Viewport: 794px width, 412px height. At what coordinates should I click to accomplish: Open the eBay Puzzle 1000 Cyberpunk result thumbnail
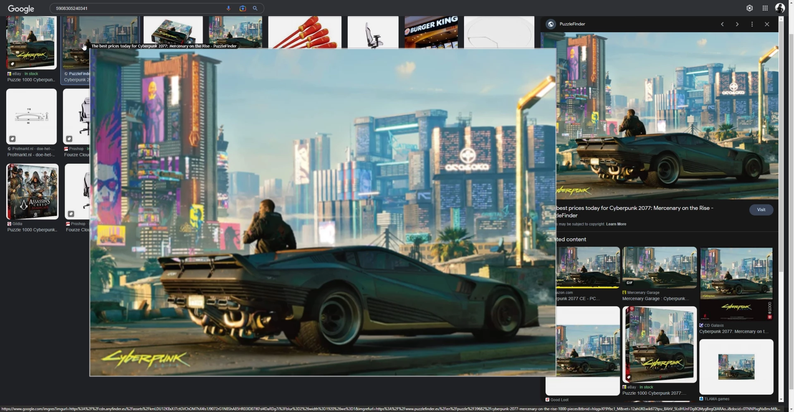[x=31, y=43]
